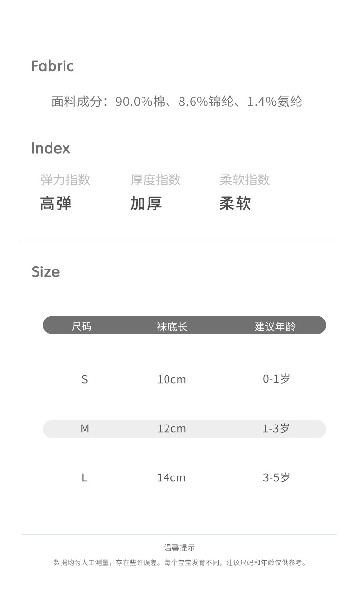Click the 1-3岁 recommended age cell
The width and height of the screenshot is (361, 592).
click(276, 428)
